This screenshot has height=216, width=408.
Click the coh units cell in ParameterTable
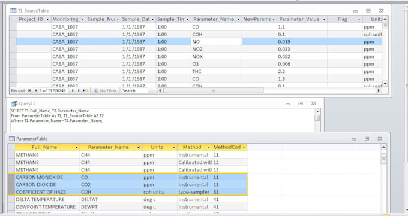click(160, 192)
